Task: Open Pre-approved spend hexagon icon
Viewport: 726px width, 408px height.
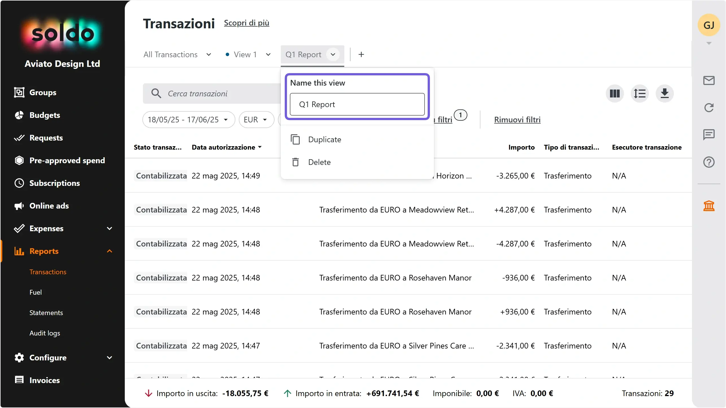Action: [19, 160]
